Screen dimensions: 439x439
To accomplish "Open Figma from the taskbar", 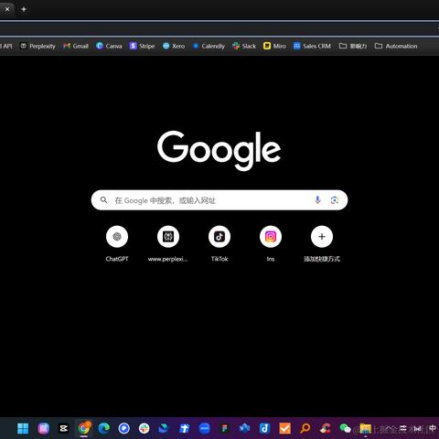I will tap(224, 428).
